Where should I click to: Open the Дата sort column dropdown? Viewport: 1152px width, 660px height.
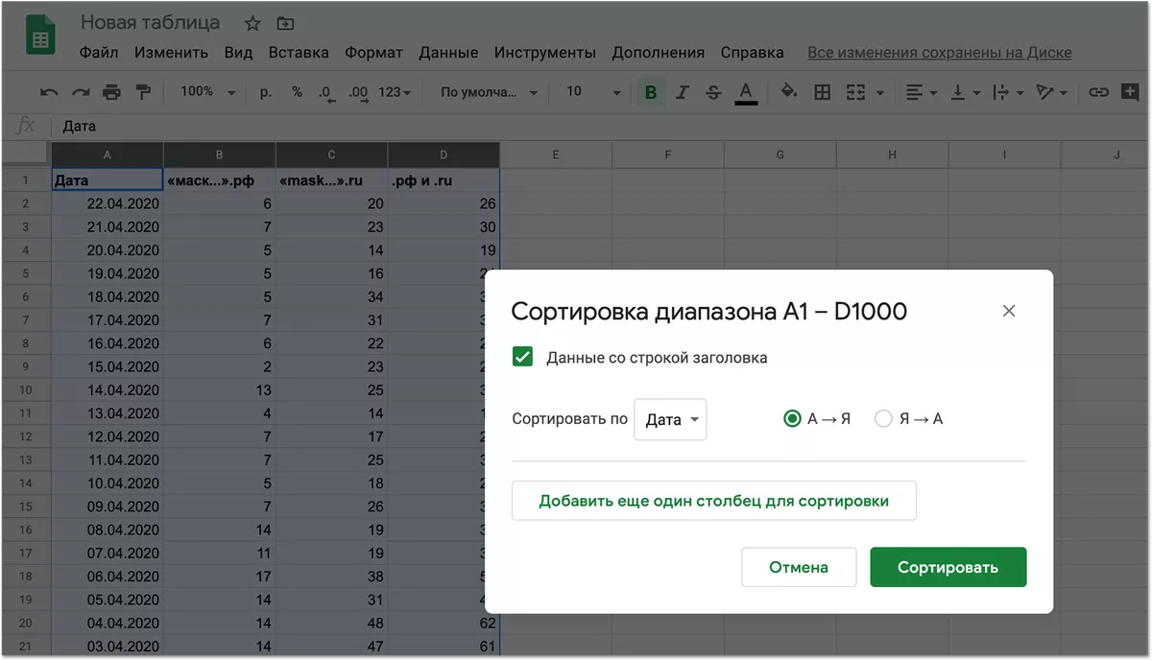tap(670, 419)
